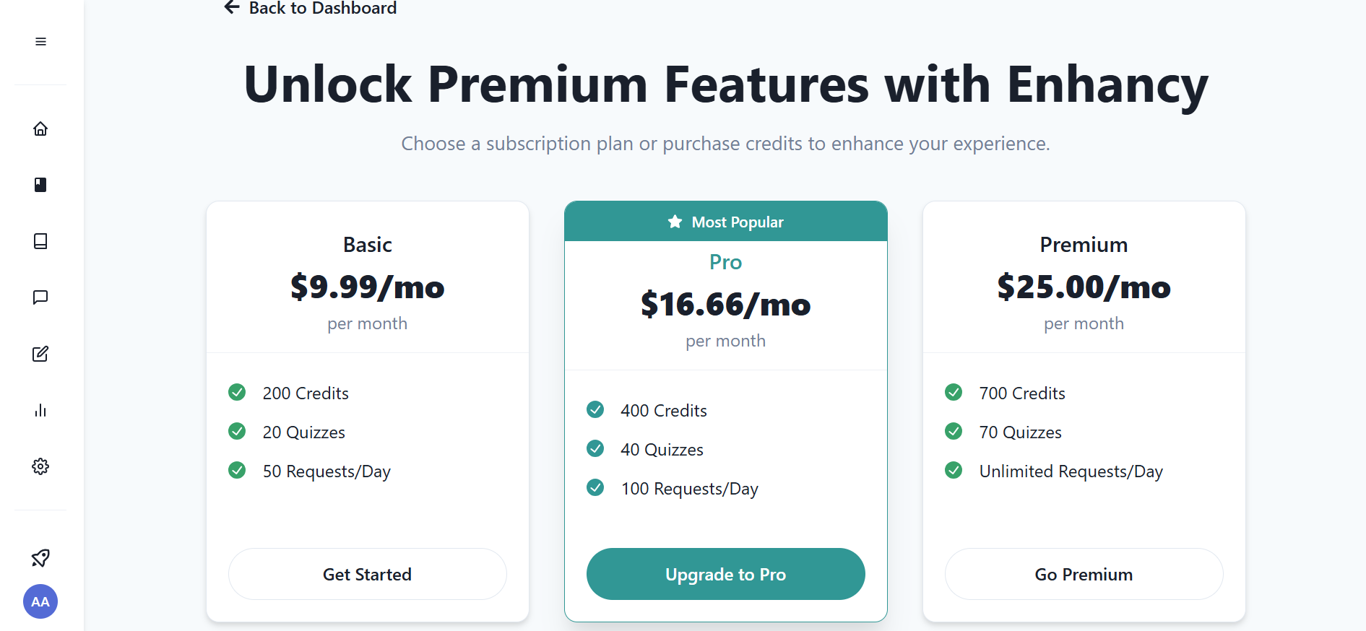Click the Go Premium button
Viewport: 1366px width, 631px height.
(1084, 574)
